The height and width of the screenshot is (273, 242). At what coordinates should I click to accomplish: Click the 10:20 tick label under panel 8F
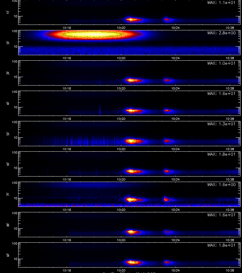121,240
